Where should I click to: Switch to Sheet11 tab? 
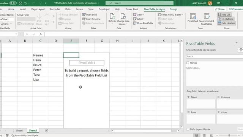[x=20, y=131]
